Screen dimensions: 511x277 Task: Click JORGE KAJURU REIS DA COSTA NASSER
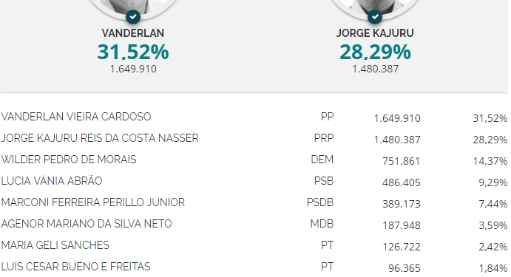coord(100,138)
